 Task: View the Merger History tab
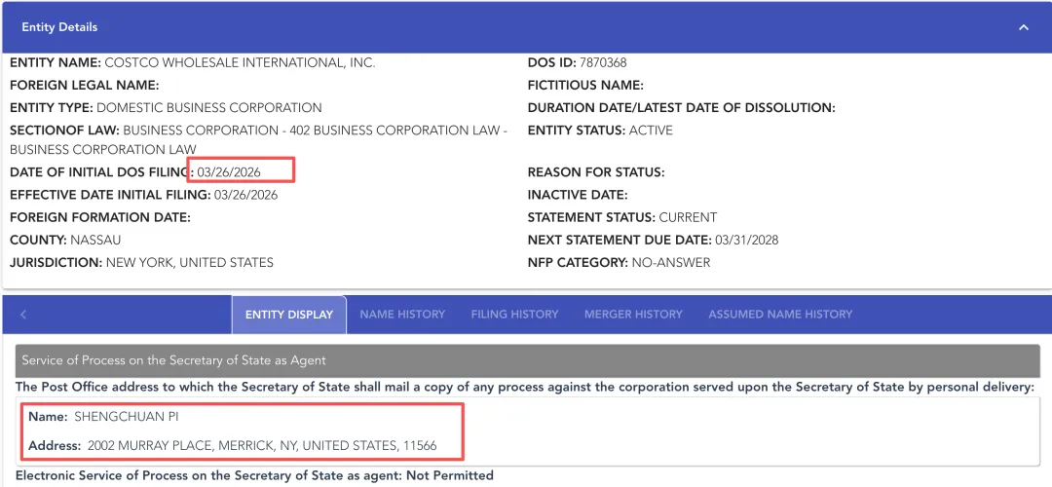633,315
